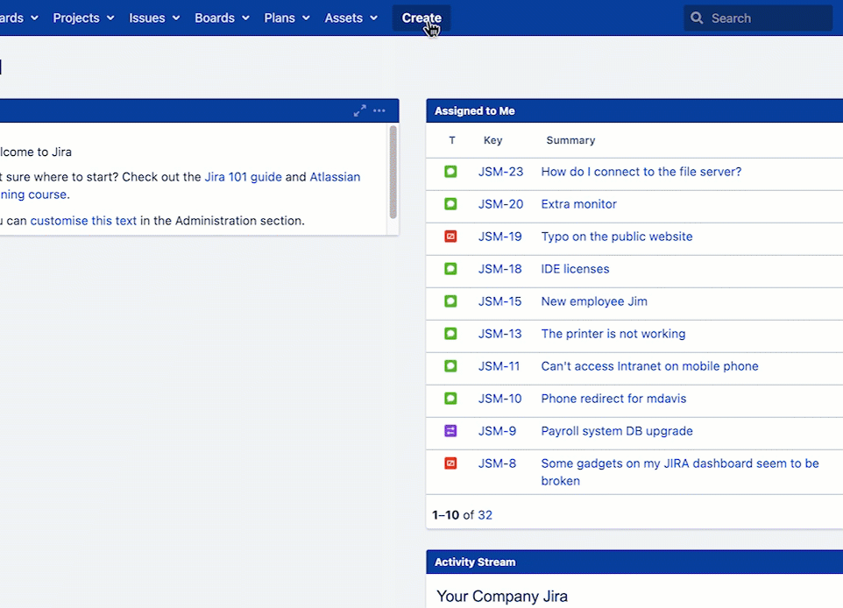Image resolution: width=843 pixels, height=608 pixels.
Task: Open the Assets dropdown
Action: [351, 18]
